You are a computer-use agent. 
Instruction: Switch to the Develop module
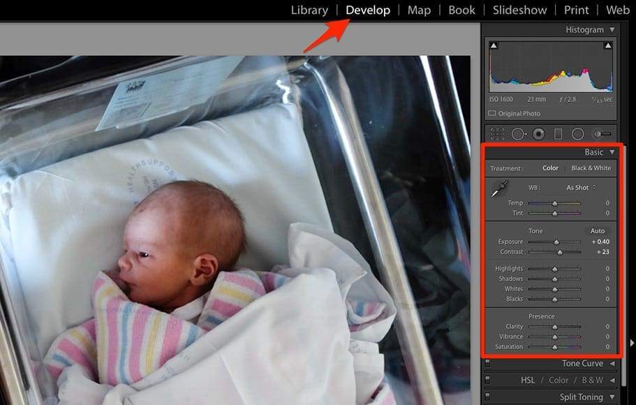[x=368, y=10]
